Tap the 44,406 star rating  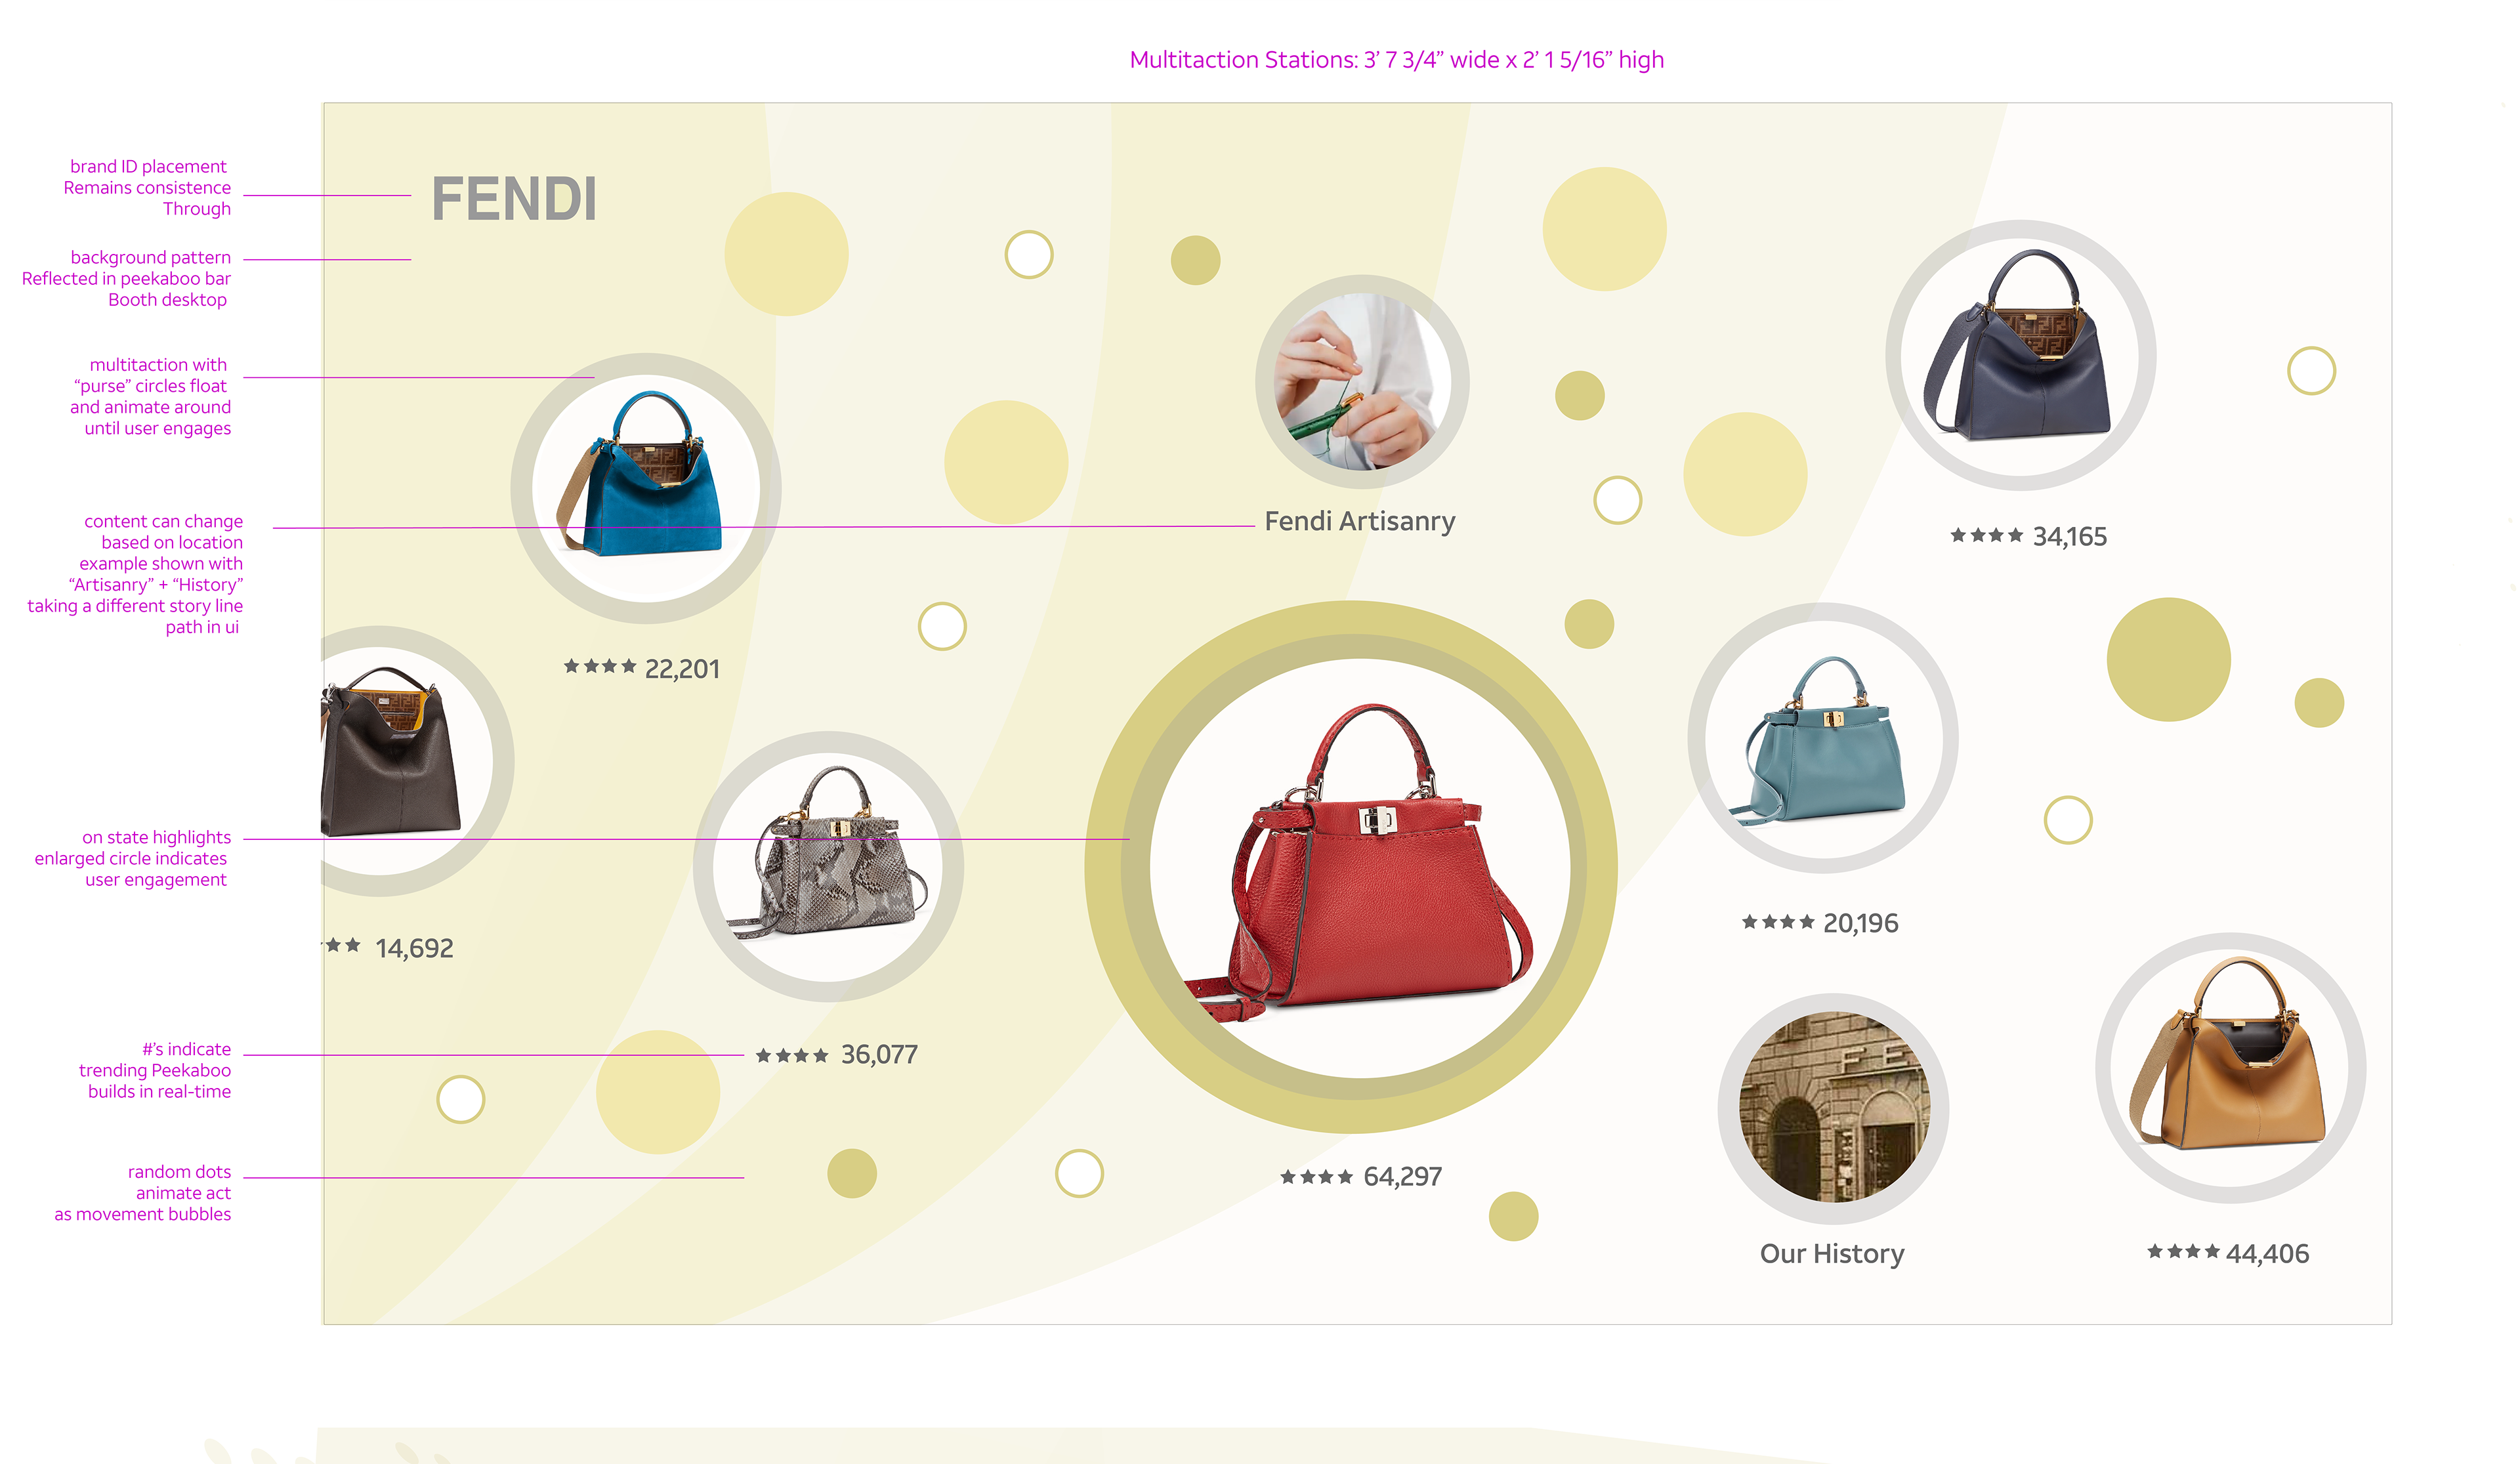pyautogui.click(x=2229, y=1254)
